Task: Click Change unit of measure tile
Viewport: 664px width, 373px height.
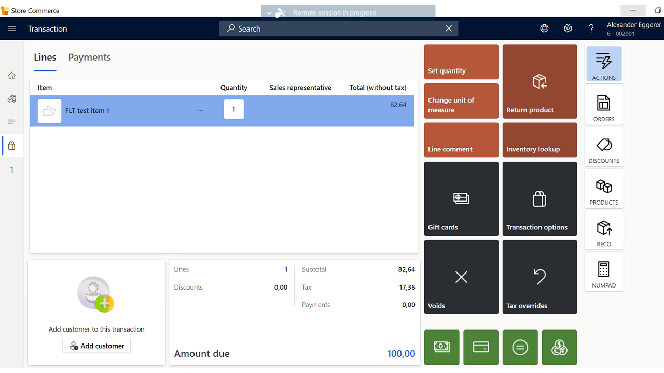Action: [461, 101]
